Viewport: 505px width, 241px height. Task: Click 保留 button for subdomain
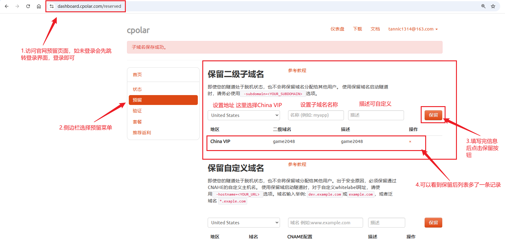click(x=433, y=115)
